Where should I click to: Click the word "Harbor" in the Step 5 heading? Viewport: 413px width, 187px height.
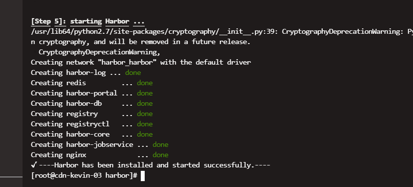(x=117, y=22)
